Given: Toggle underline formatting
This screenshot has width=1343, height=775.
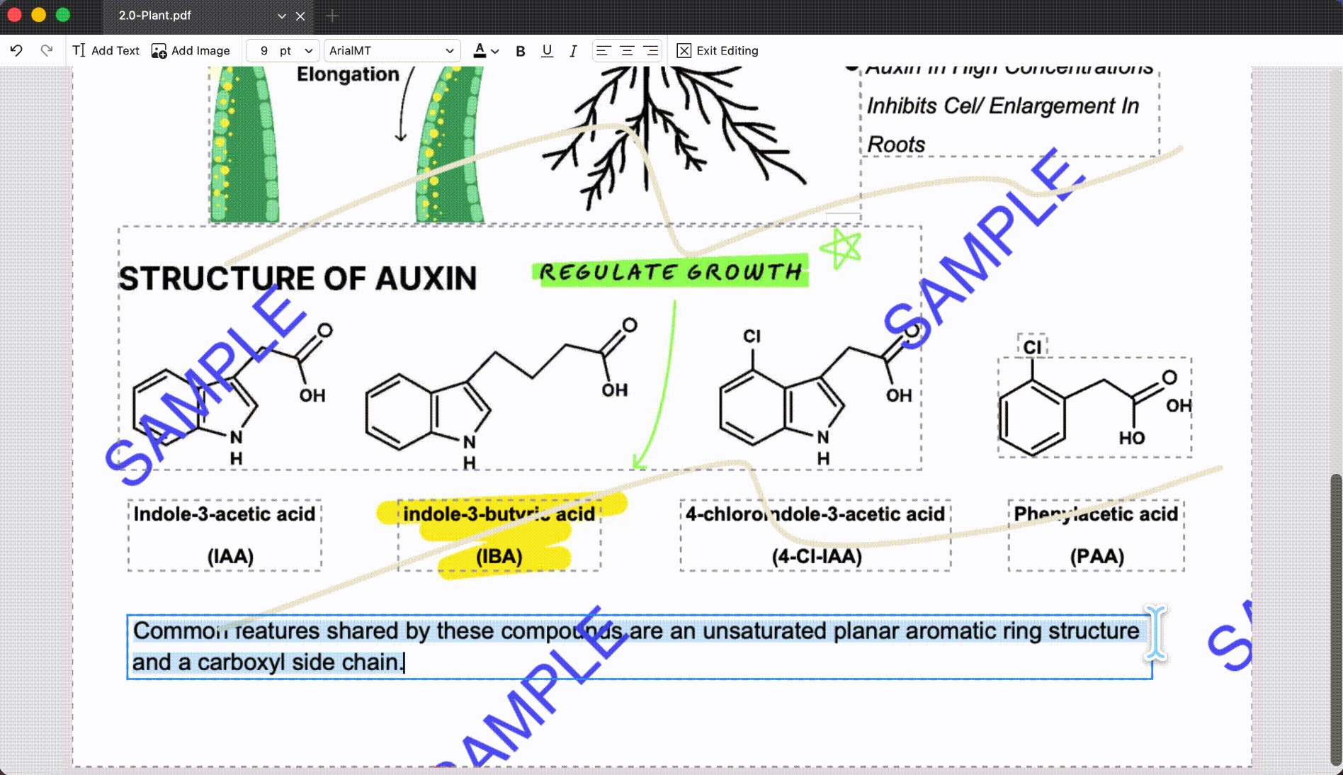Looking at the screenshot, I should click(547, 50).
